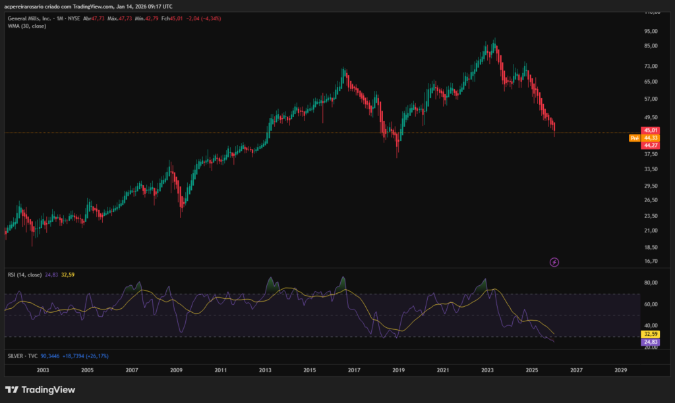The width and height of the screenshot is (675, 403).
Task: Select the yellow 32,59 RSI value label
Action: pos(649,334)
